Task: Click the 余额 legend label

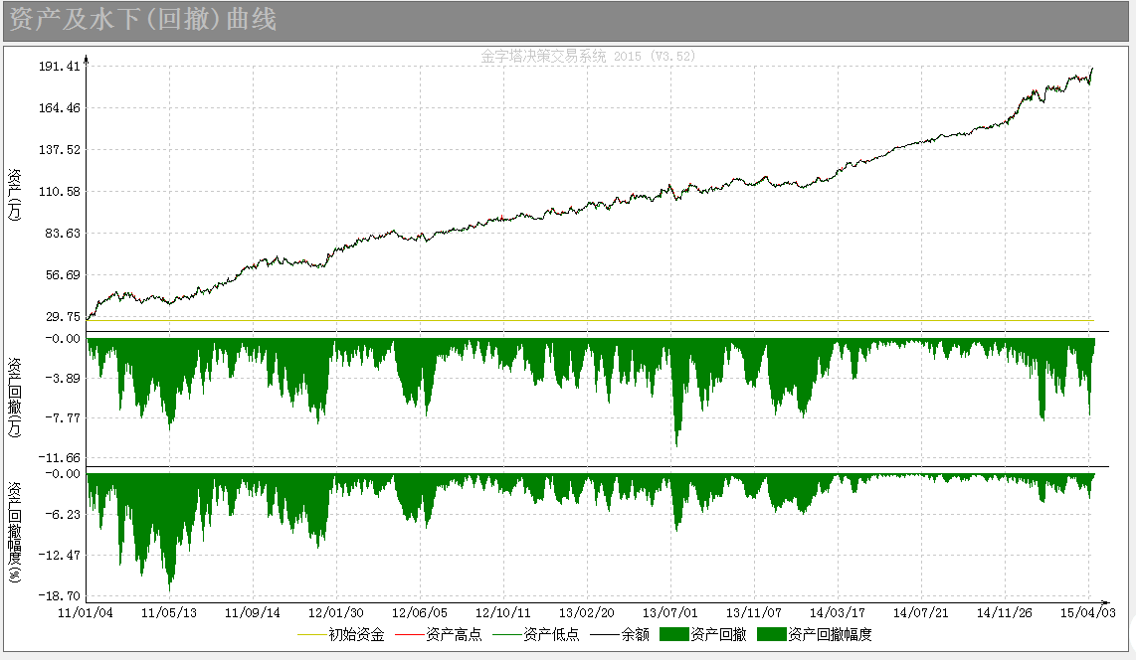Action: pos(635,634)
